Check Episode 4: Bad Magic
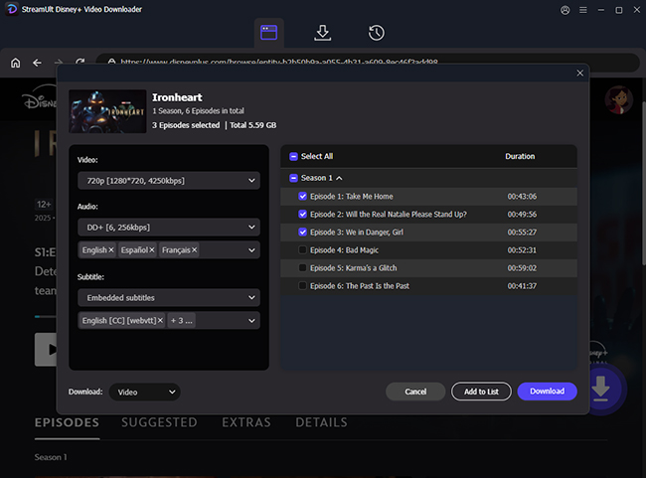The height and width of the screenshot is (478, 646). (302, 249)
